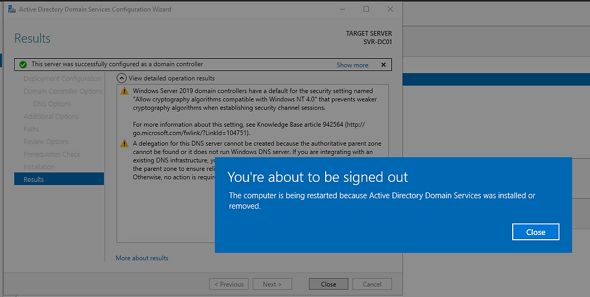Click the Next button
This screenshot has height=297, width=590.
click(272, 284)
